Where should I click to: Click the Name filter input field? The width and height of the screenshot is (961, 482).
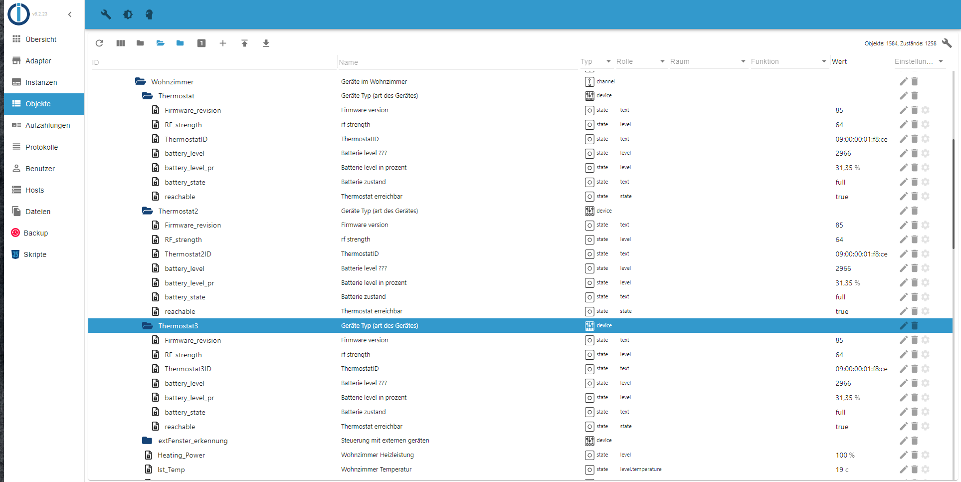[x=457, y=62]
